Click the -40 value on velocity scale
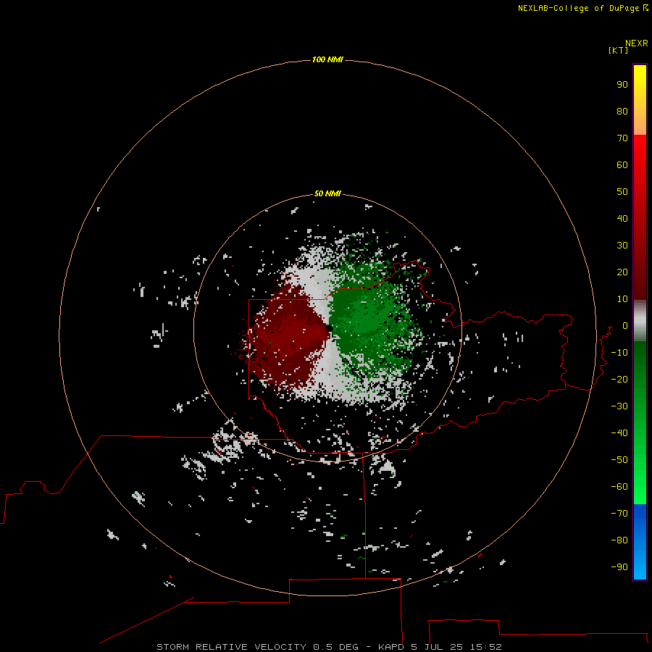The width and height of the screenshot is (652, 652). pos(619,433)
